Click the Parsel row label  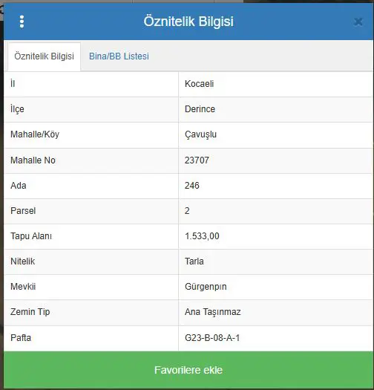[x=23, y=211]
